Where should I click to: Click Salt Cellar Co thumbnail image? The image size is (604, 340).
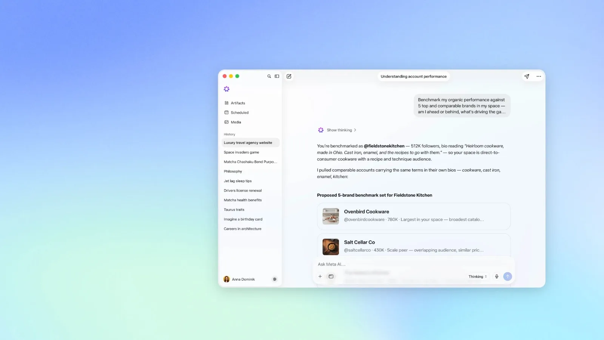click(331, 247)
